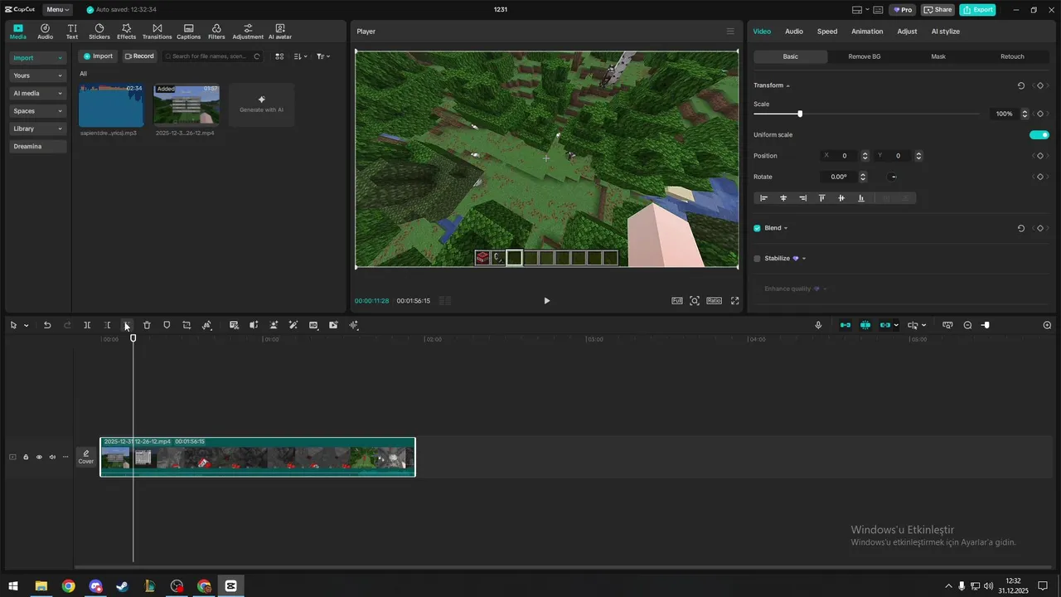Hide the video track with eye icon
Image resolution: width=1061 pixels, height=597 pixels.
pyautogui.click(x=39, y=457)
